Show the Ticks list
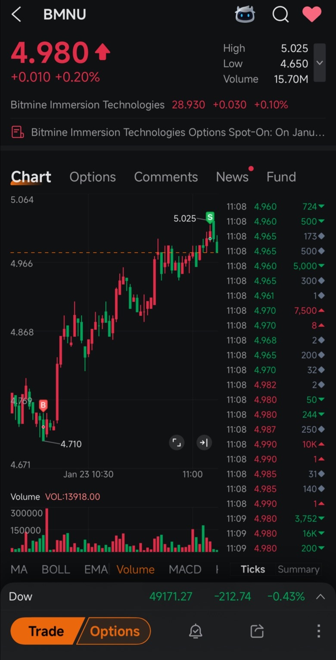Image resolution: width=336 pixels, height=660 pixels. tap(253, 569)
